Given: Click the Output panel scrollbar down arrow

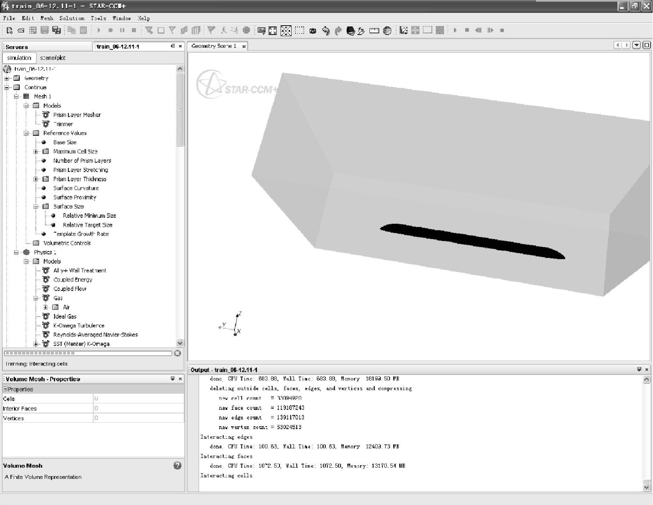Looking at the screenshot, I should point(646,487).
